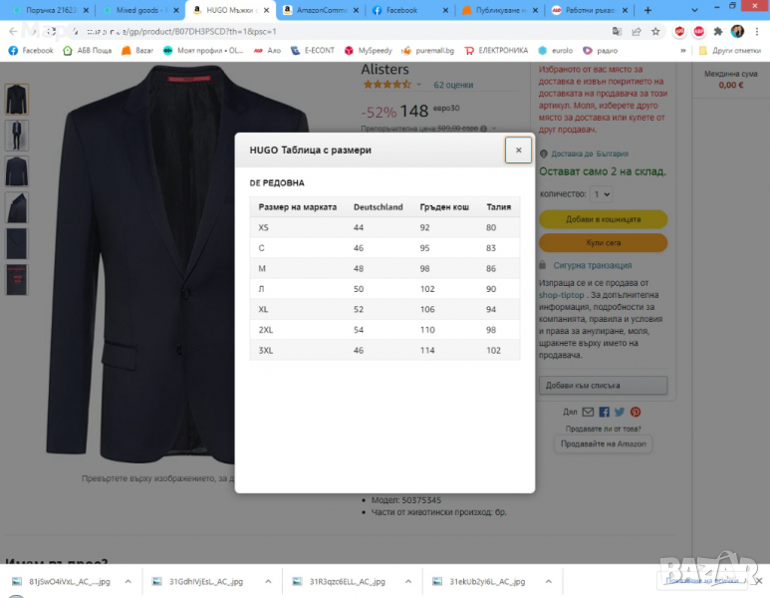Select the first jacket thumbnail image
Image resolution: width=770 pixels, height=598 pixels.
coord(17,99)
